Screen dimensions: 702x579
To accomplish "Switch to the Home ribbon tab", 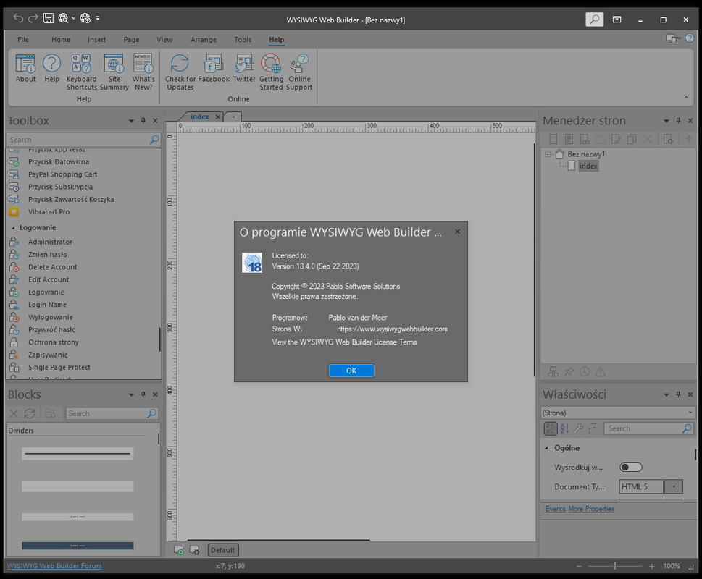I will (x=61, y=39).
